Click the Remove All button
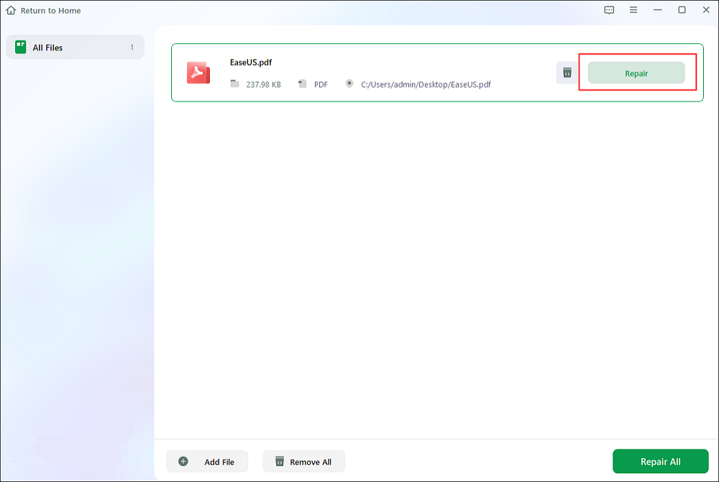The height and width of the screenshot is (482, 719). [303, 461]
